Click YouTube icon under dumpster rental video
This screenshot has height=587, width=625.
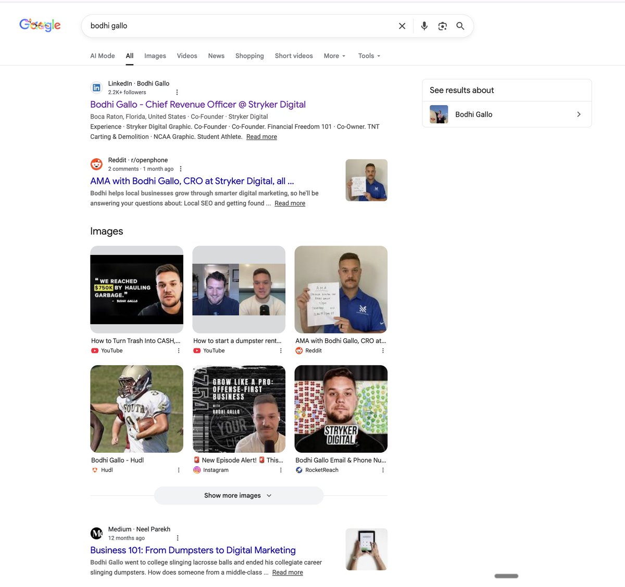tap(197, 351)
